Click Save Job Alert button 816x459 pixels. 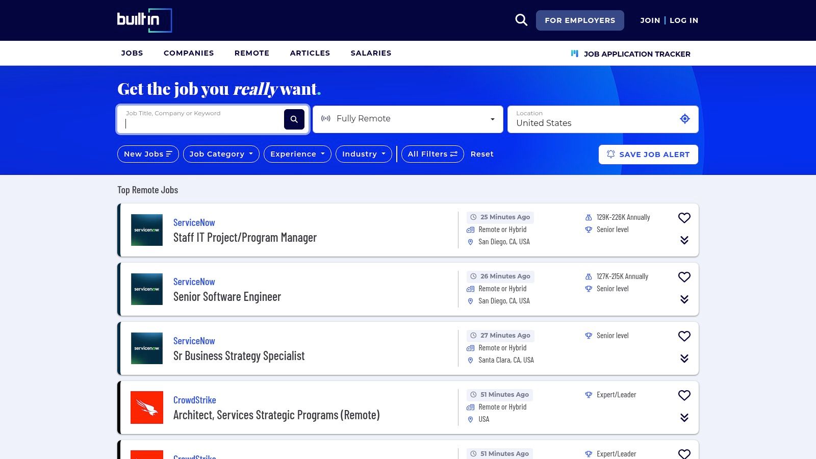(648, 155)
